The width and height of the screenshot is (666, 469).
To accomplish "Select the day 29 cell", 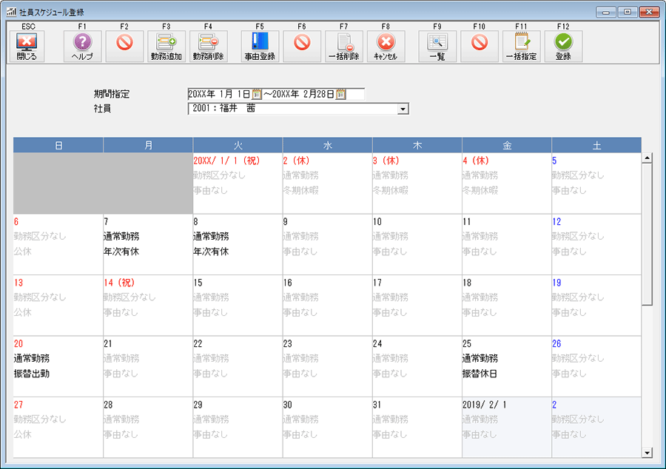I will pyautogui.click(x=238, y=428).
